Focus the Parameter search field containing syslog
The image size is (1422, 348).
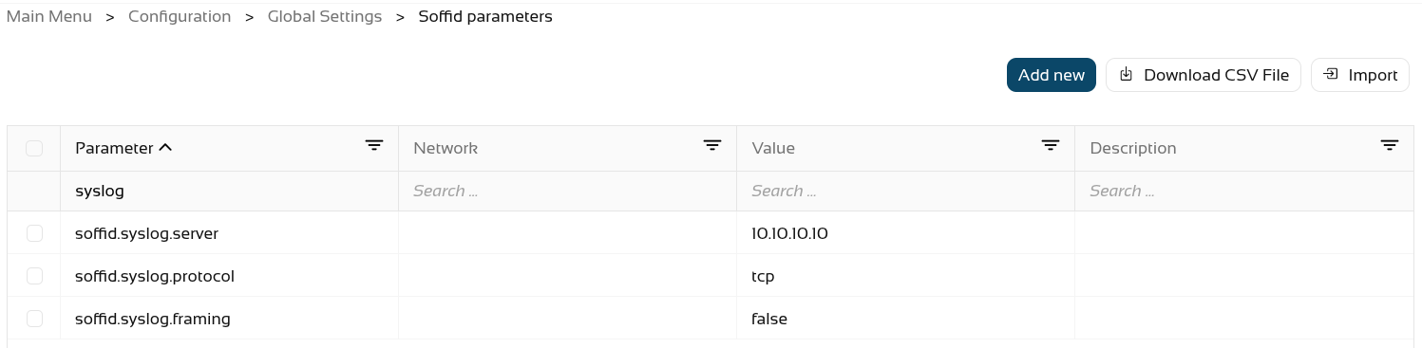tap(229, 191)
